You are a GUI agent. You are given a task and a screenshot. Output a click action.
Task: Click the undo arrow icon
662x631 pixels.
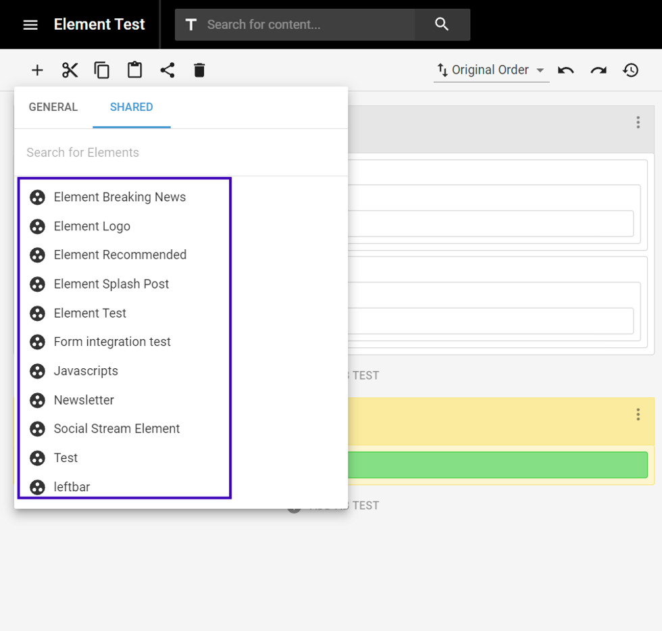[x=566, y=70]
